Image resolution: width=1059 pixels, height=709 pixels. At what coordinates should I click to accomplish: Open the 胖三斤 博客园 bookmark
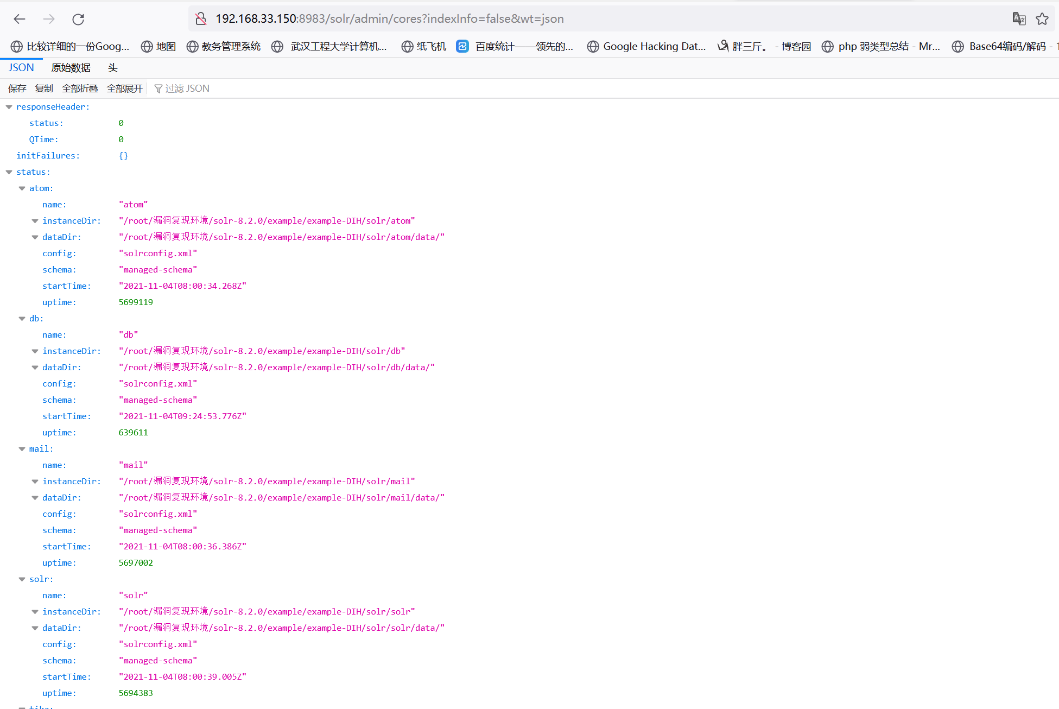click(764, 47)
